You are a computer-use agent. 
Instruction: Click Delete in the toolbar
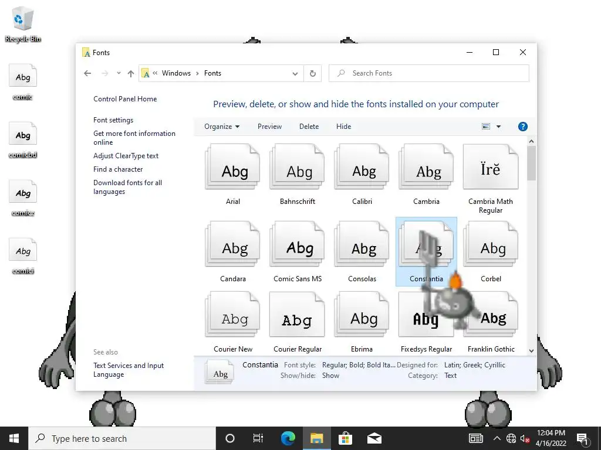tap(309, 127)
